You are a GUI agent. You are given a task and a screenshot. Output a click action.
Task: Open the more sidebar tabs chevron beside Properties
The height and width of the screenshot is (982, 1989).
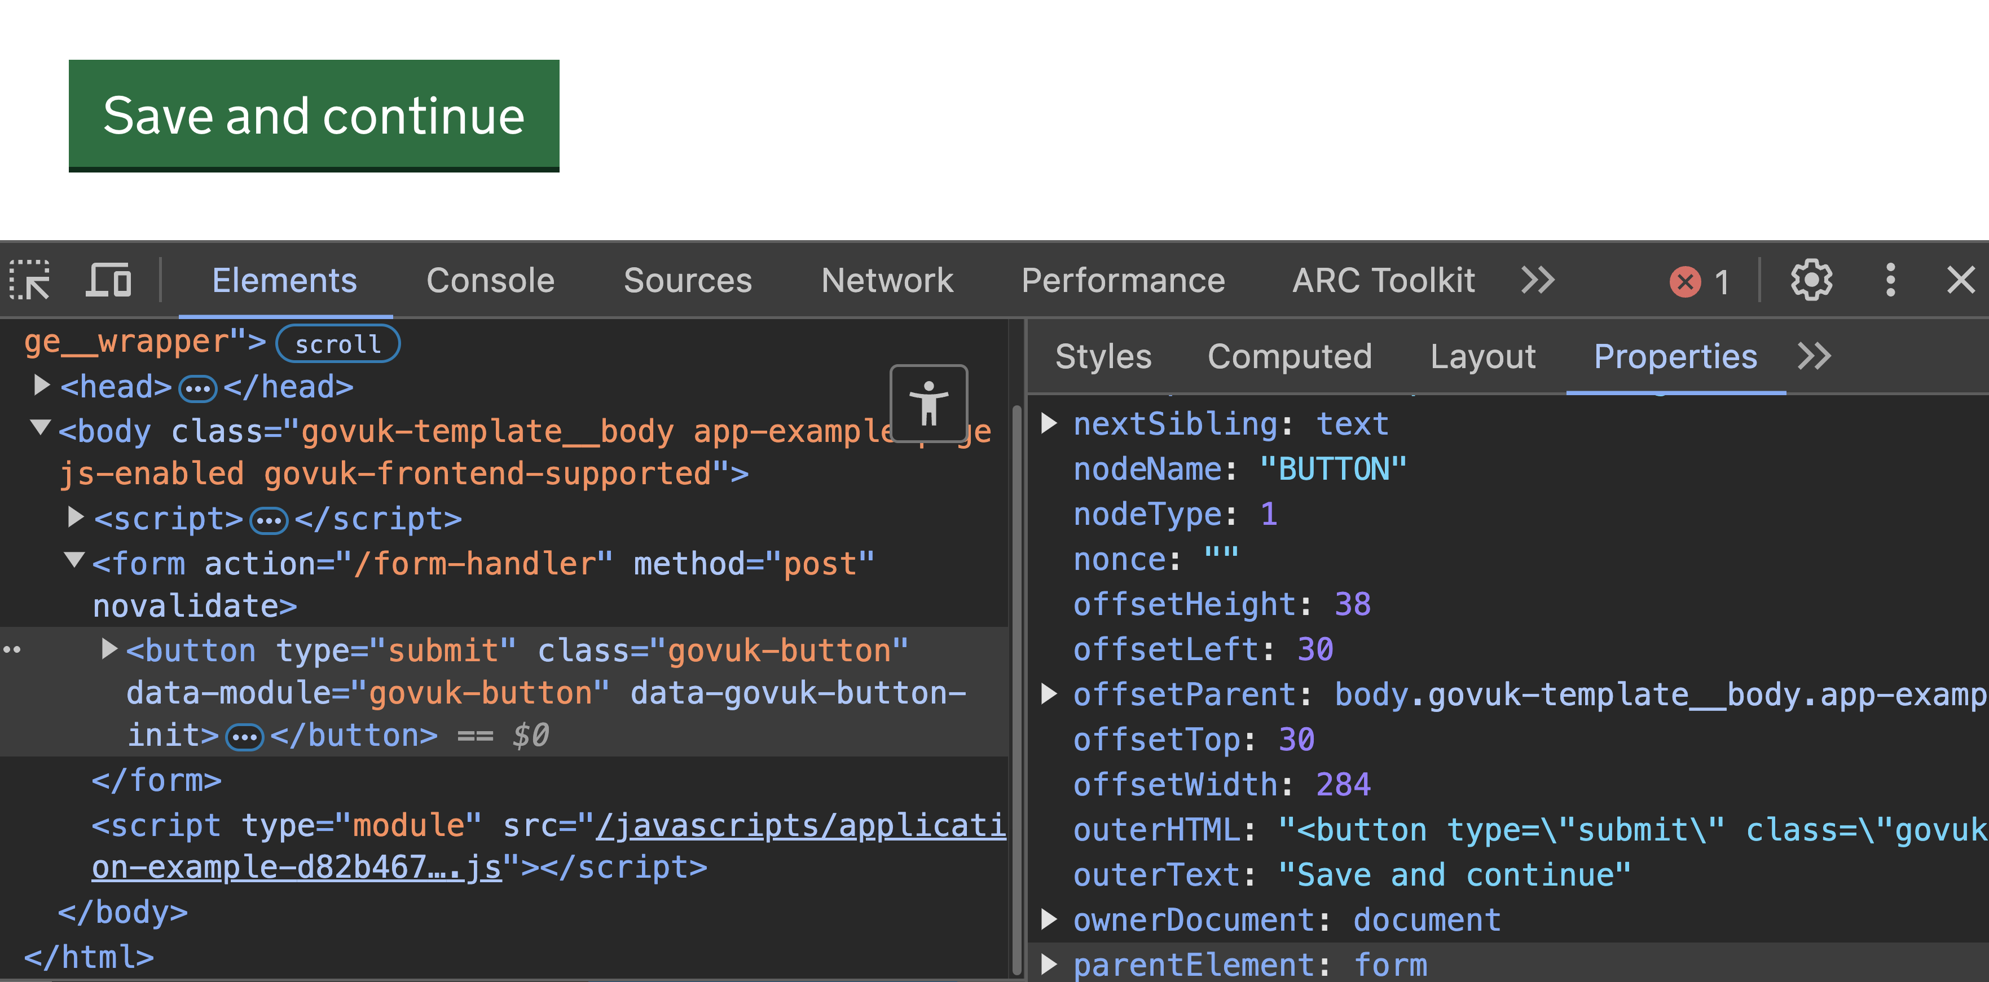point(1815,356)
